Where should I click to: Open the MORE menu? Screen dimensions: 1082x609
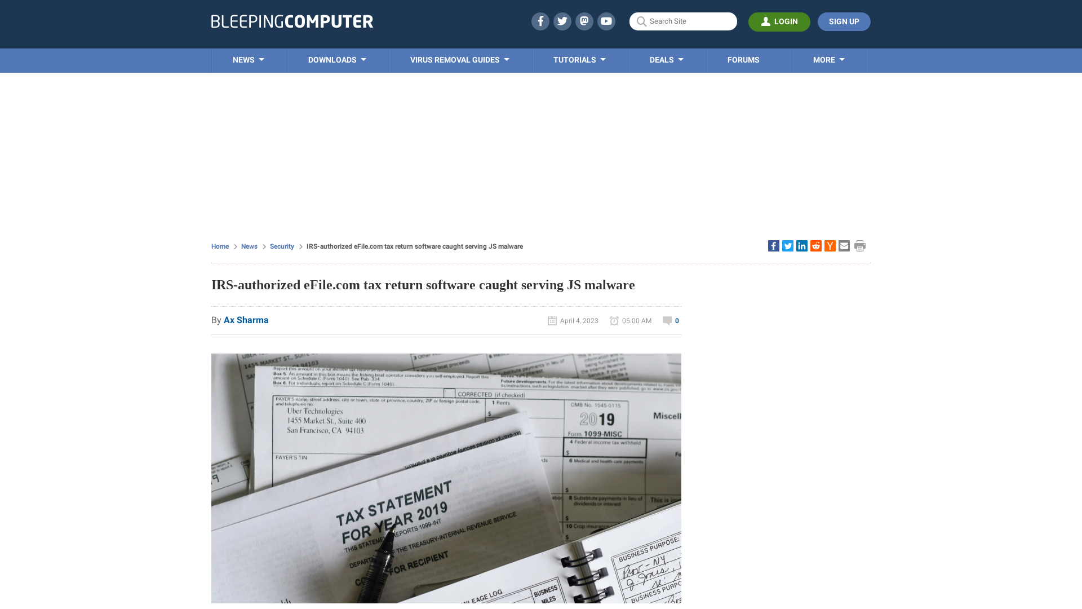tap(828, 59)
